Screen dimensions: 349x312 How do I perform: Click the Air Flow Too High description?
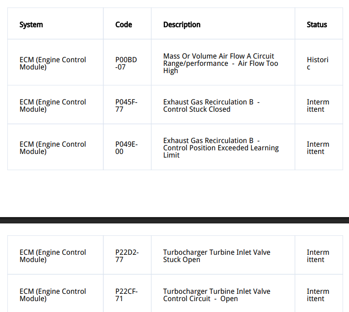220,63
